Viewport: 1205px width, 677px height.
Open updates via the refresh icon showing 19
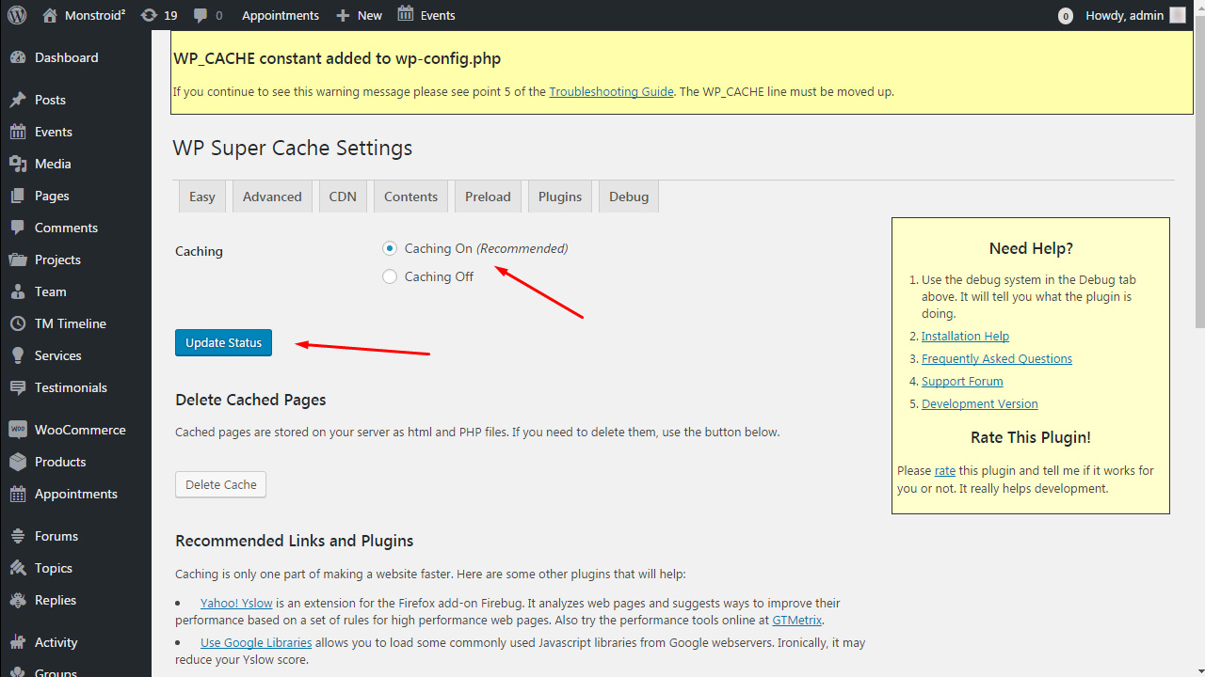click(x=158, y=14)
